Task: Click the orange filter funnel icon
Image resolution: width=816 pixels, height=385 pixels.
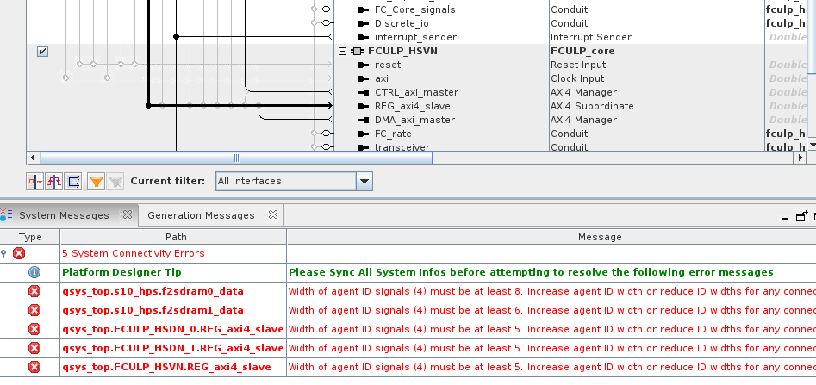Action: [x=97, y=182]
